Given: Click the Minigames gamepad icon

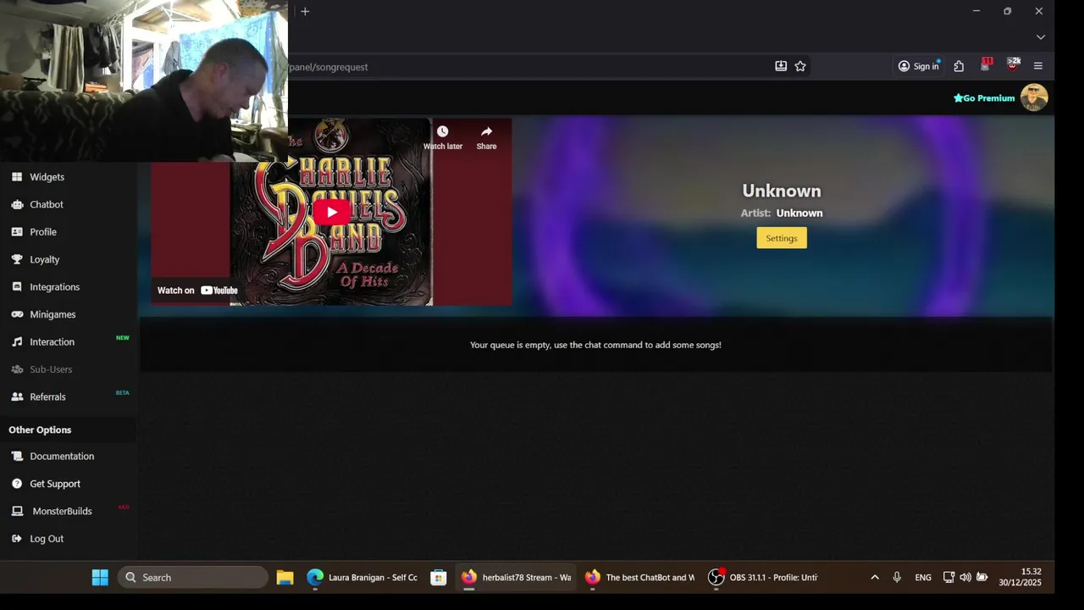Looking at the screenshot, I should (17, 314).
